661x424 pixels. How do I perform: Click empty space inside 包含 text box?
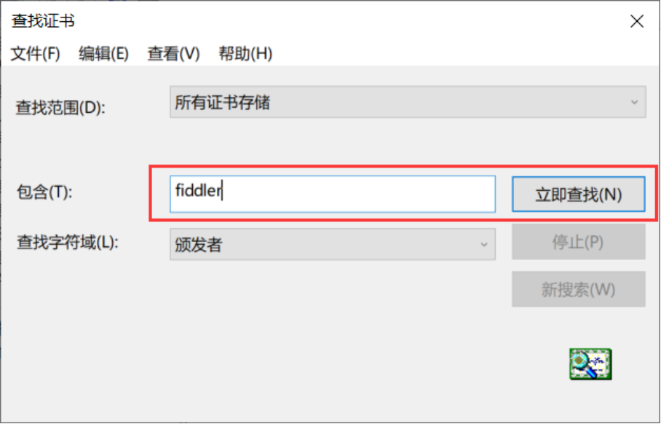[x=358, y=194]
